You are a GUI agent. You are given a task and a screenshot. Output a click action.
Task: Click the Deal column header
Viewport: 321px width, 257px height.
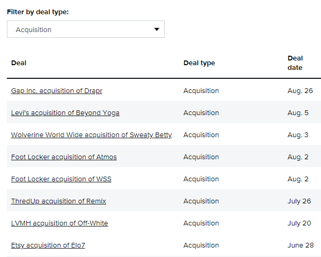19,63
